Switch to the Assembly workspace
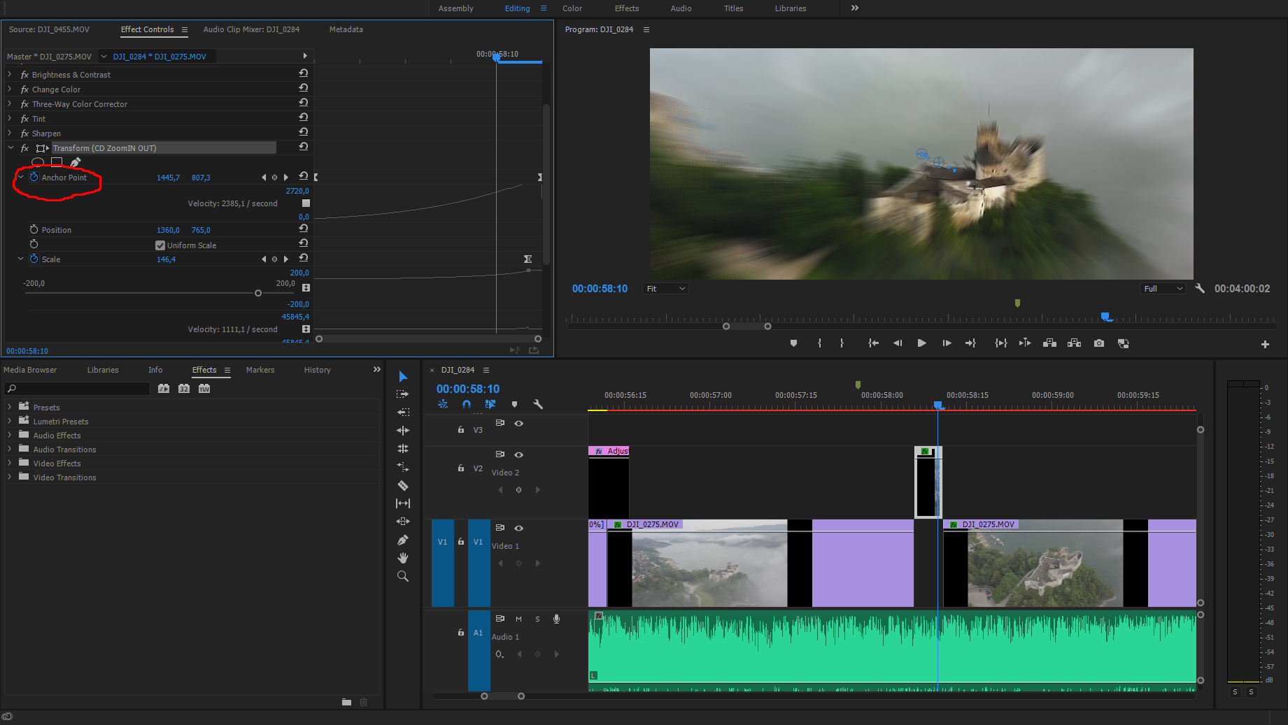 (455, 8)
